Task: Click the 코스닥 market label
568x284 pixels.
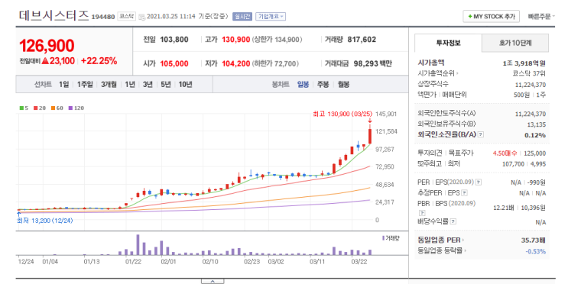Action: tap(126, 16)
